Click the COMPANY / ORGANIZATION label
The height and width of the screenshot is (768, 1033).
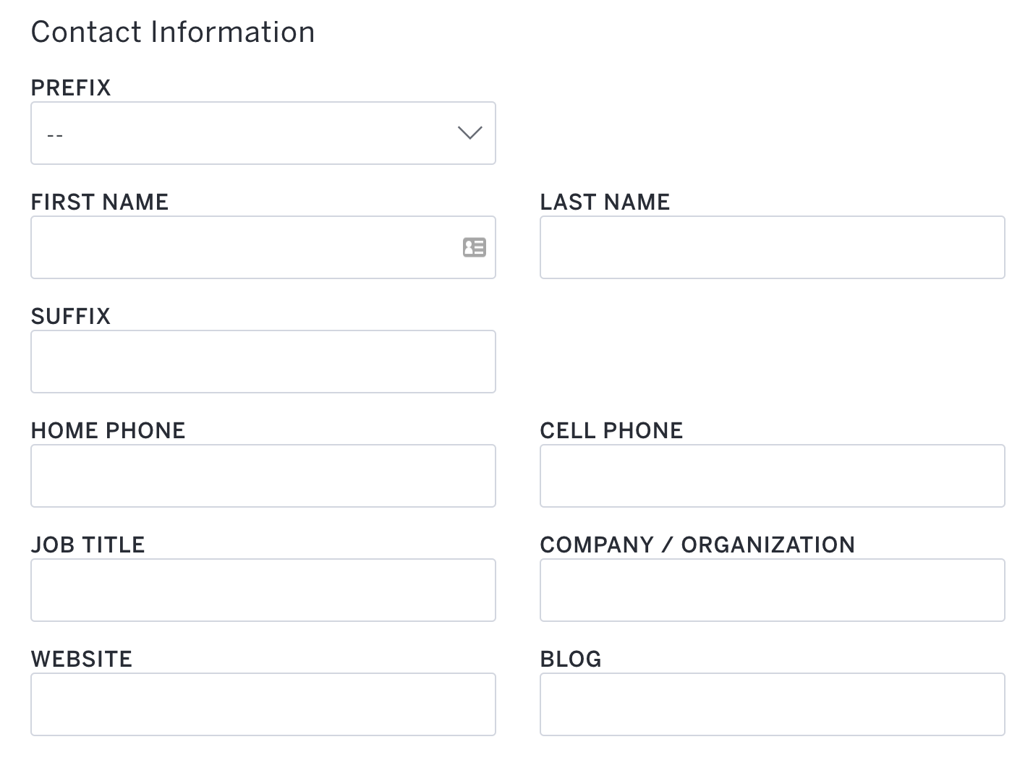click(x=697, y=545)
